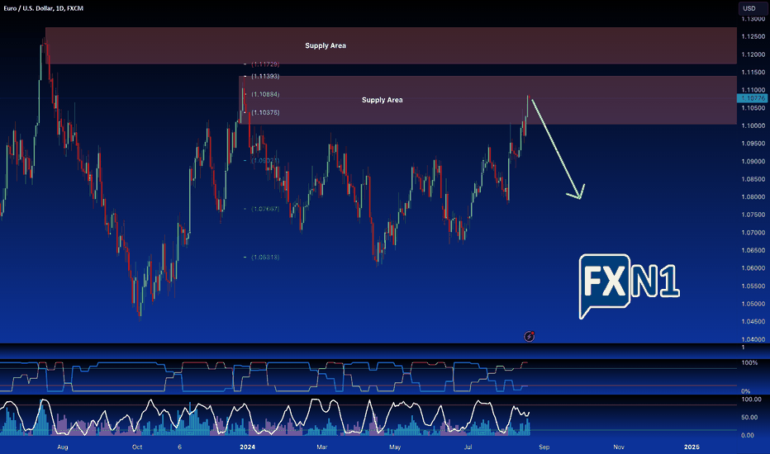Select the Fibonacci level 1.10375 label

tap(265, 112)
